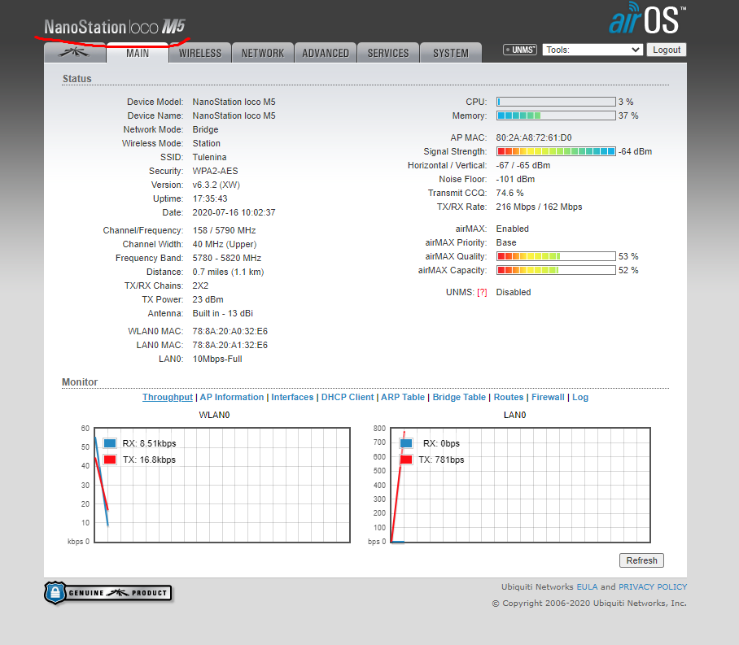Click the WLAN0 RX blue legend swatch
Screen dimensions: 739x645
coord(110,442)
